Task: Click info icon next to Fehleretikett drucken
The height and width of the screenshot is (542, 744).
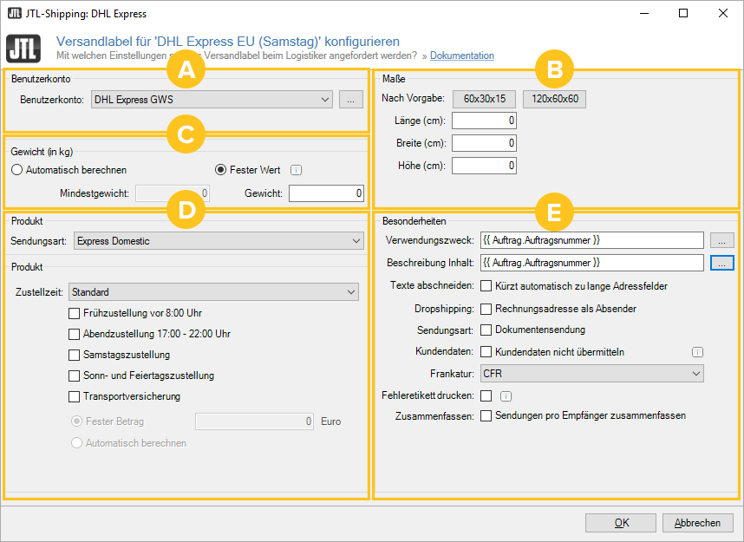Action: pyautogui.click(x=506, y=395)
